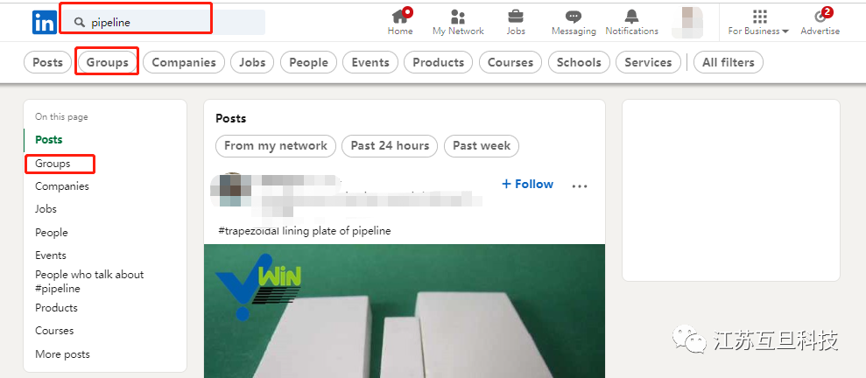Open the Jobs briefcase icon

pyautogui.click(x=515, y=16)
